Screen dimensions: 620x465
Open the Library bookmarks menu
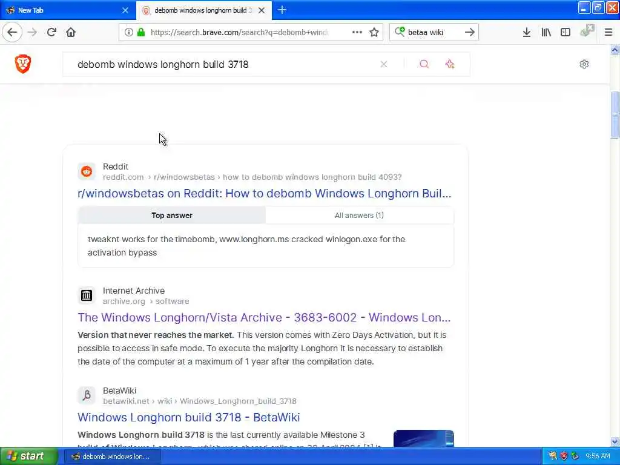click(546, 33)
